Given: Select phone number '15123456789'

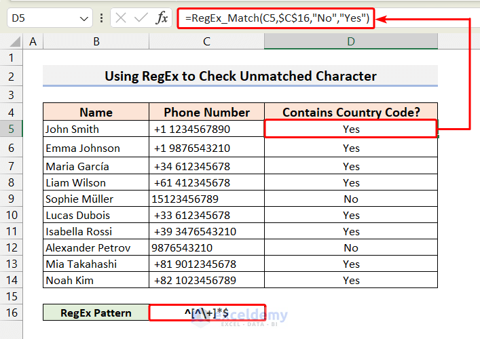Looking at the screenshot, I should pyautogui.click(x=206, y=199).
